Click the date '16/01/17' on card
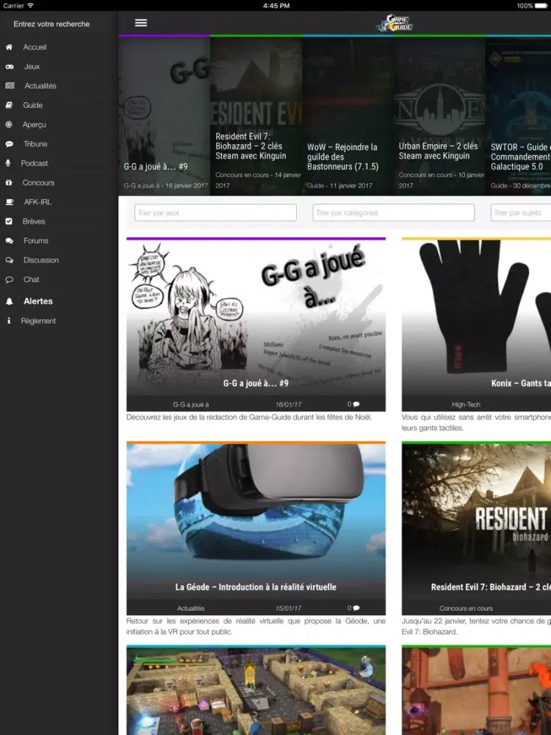 [x=288, y=404]
